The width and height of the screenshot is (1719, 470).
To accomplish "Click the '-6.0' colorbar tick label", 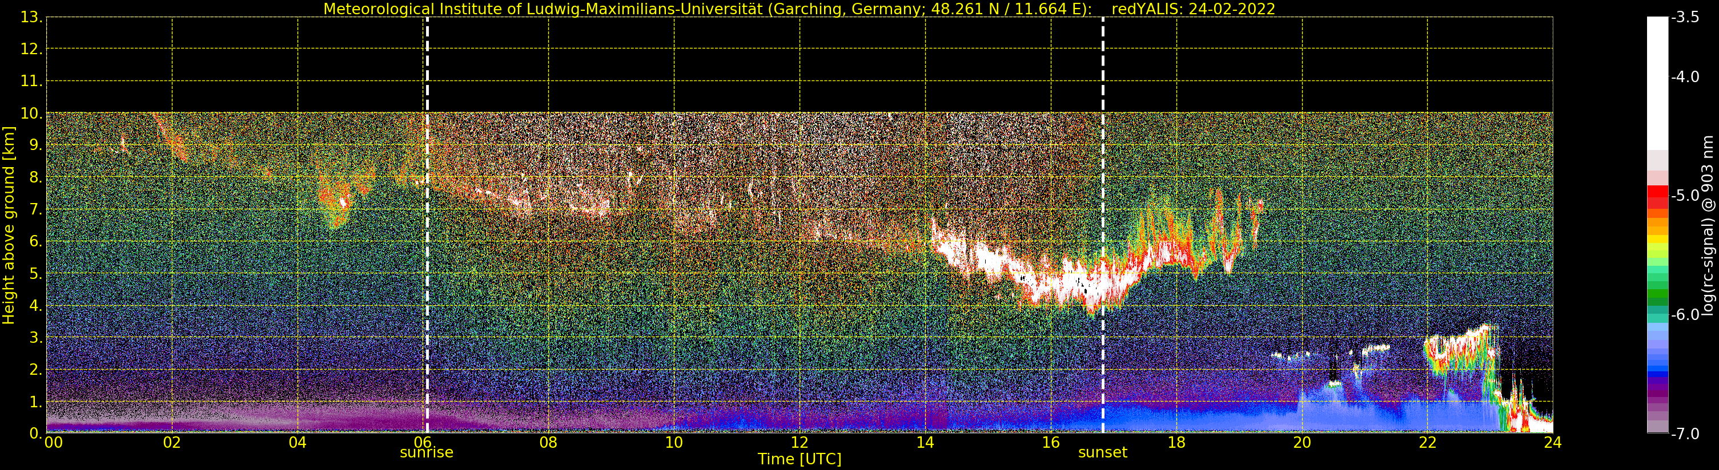I will click(x=1685, y=314).
